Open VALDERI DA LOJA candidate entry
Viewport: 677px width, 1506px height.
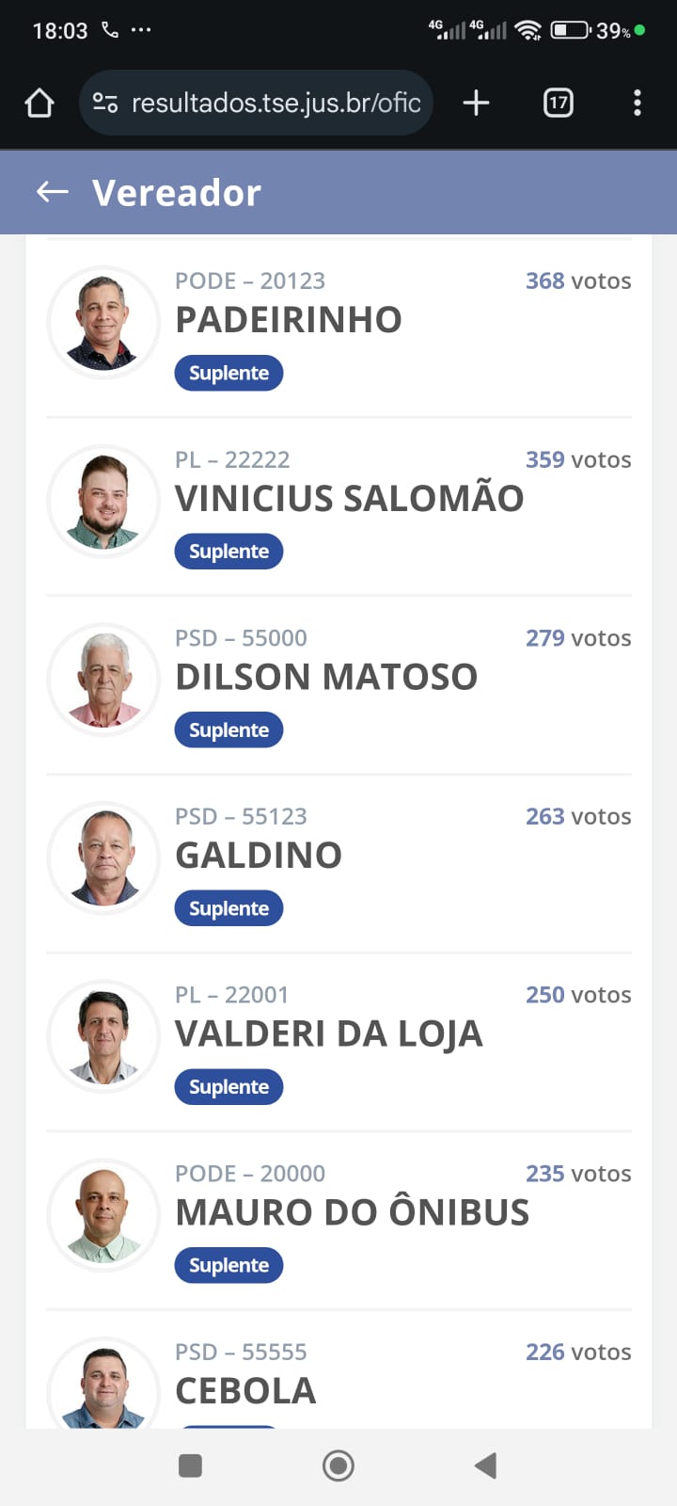[x=328, y=1034]
